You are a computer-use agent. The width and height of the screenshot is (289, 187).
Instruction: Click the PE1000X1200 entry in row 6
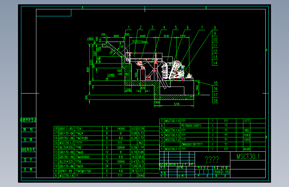tap(191, 125)
